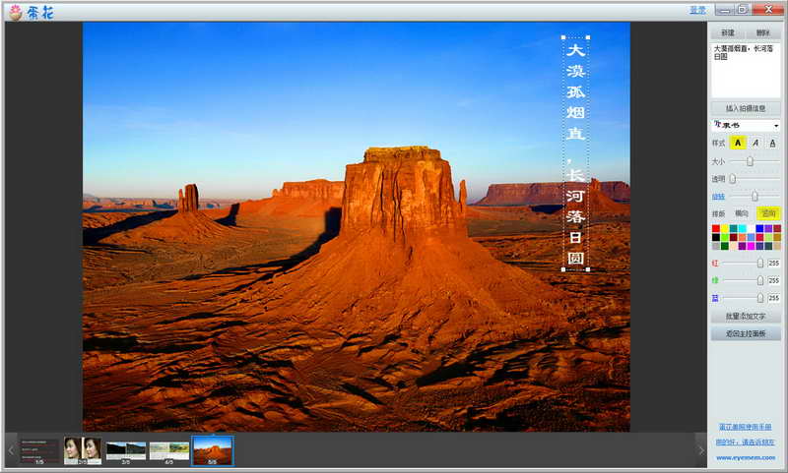Click the 大小 size slider handle

coord(750,161)
